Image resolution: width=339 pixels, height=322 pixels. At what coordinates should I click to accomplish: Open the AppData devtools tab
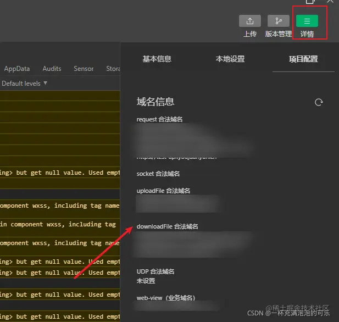(x=17, y=69)
